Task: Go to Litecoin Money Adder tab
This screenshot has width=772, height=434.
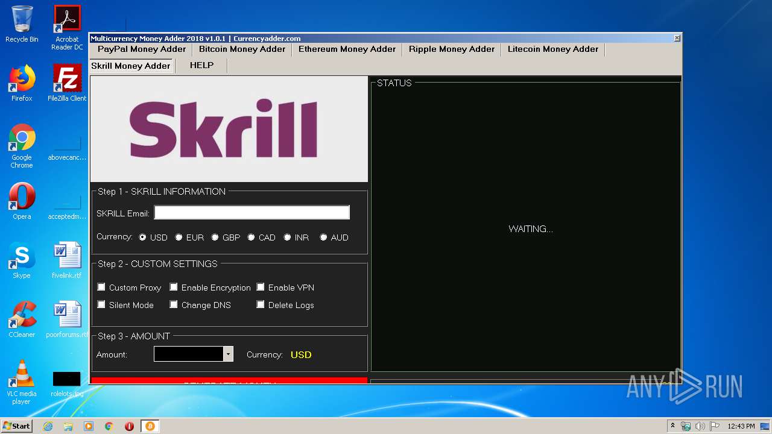Action: 553,49
